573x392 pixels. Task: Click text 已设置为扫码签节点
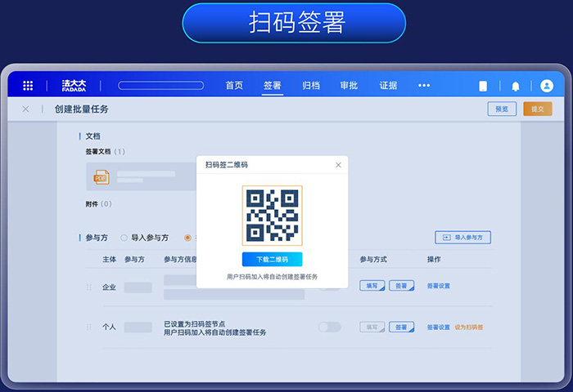[x=194, y=324]
